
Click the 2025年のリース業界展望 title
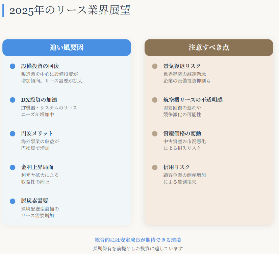click(70, 10)
